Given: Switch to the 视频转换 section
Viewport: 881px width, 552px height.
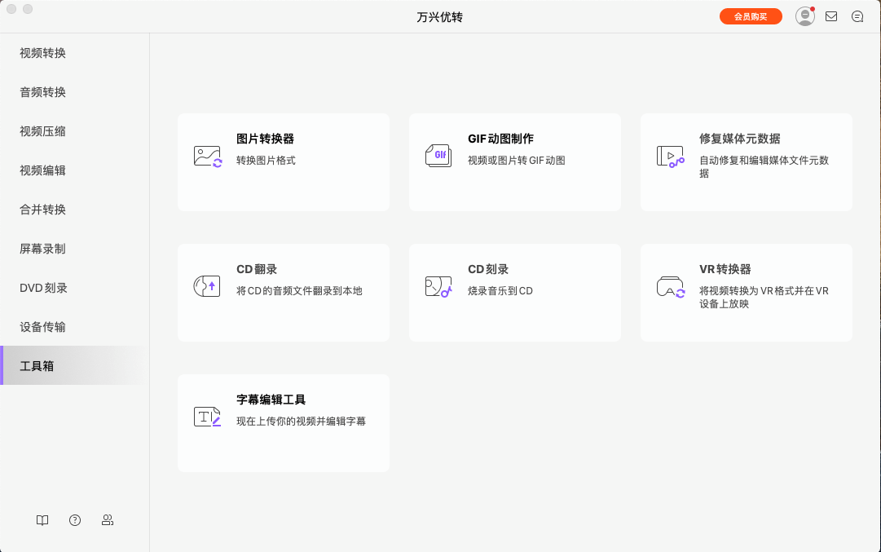Looking at the screenshot, I should click(42, 53).
